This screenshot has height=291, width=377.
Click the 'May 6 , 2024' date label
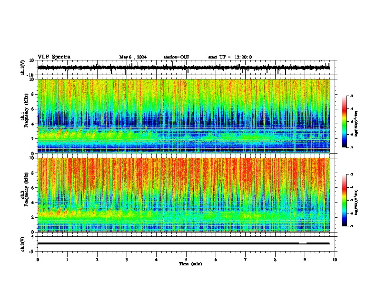[x=133, y=57]
